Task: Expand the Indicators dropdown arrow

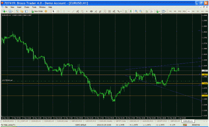Action: (x=160, y=11)
